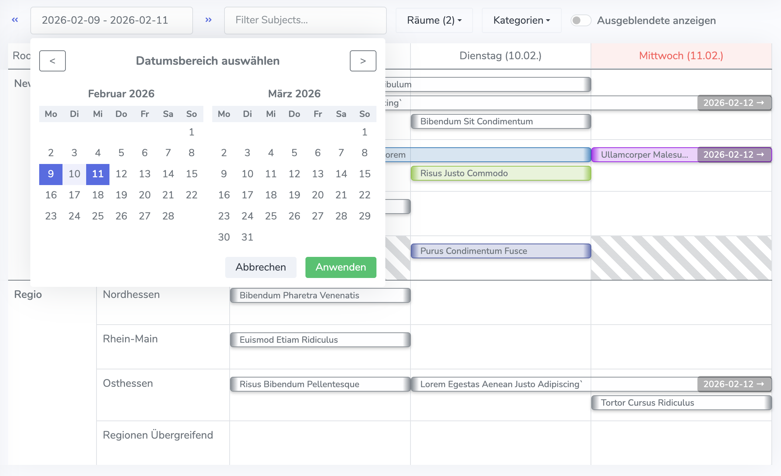Apply date range with Anwenden button
The height and width of the screenshot is (476, 781).
point(341,267)
